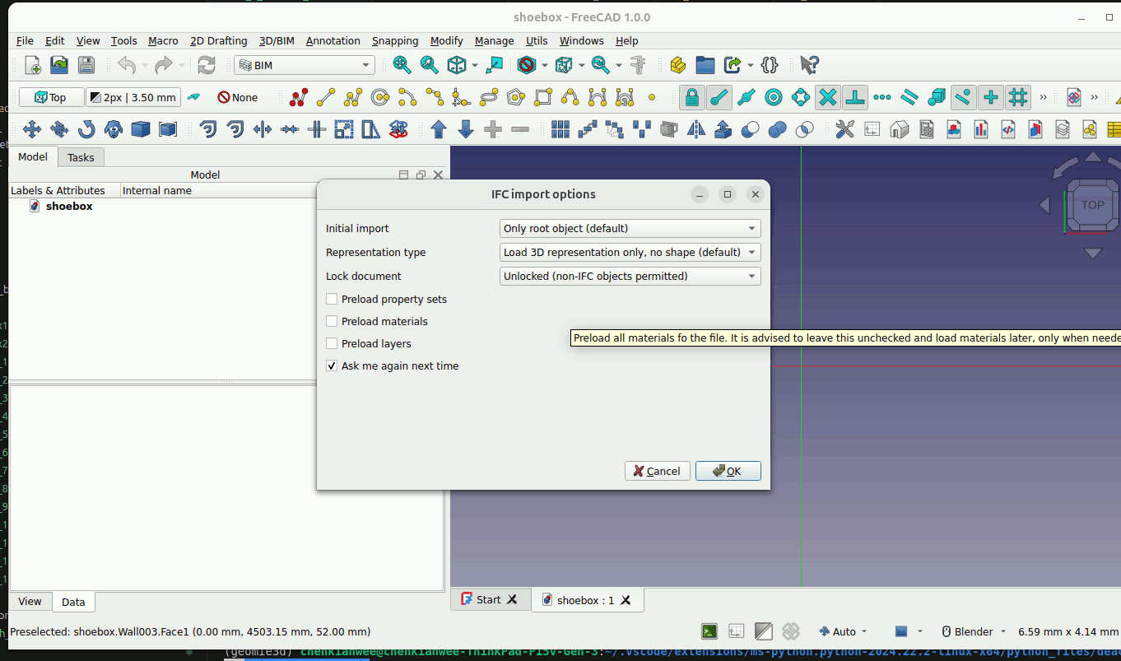Viewport: 1121px width, 661px height.
Task: Open the Python console status icon
Action: coord(709,631)
